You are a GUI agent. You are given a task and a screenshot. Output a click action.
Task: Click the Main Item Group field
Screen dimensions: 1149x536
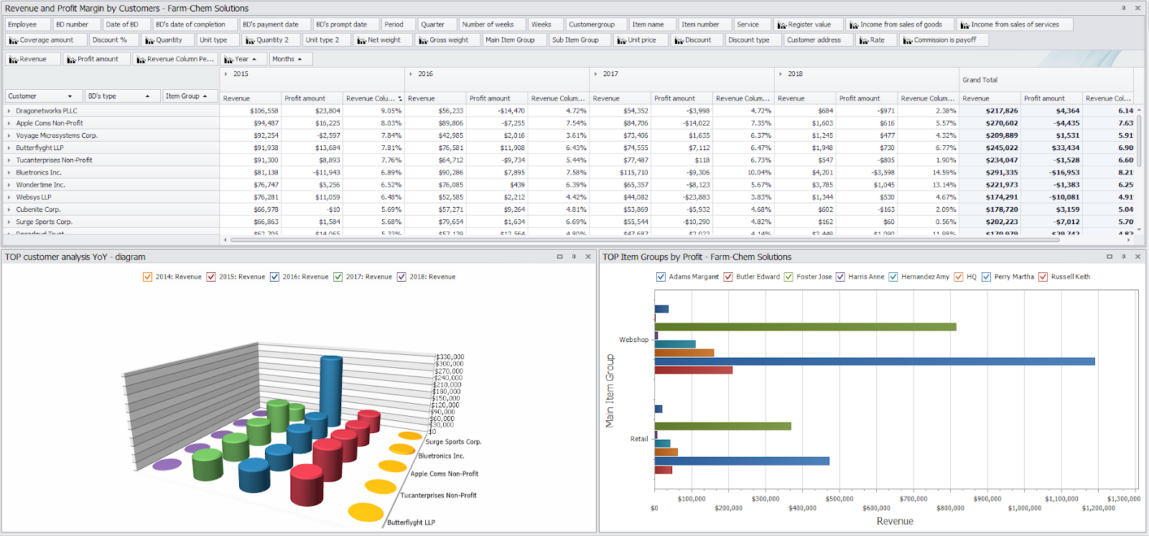pyautogui.click(x=514, y=40)
